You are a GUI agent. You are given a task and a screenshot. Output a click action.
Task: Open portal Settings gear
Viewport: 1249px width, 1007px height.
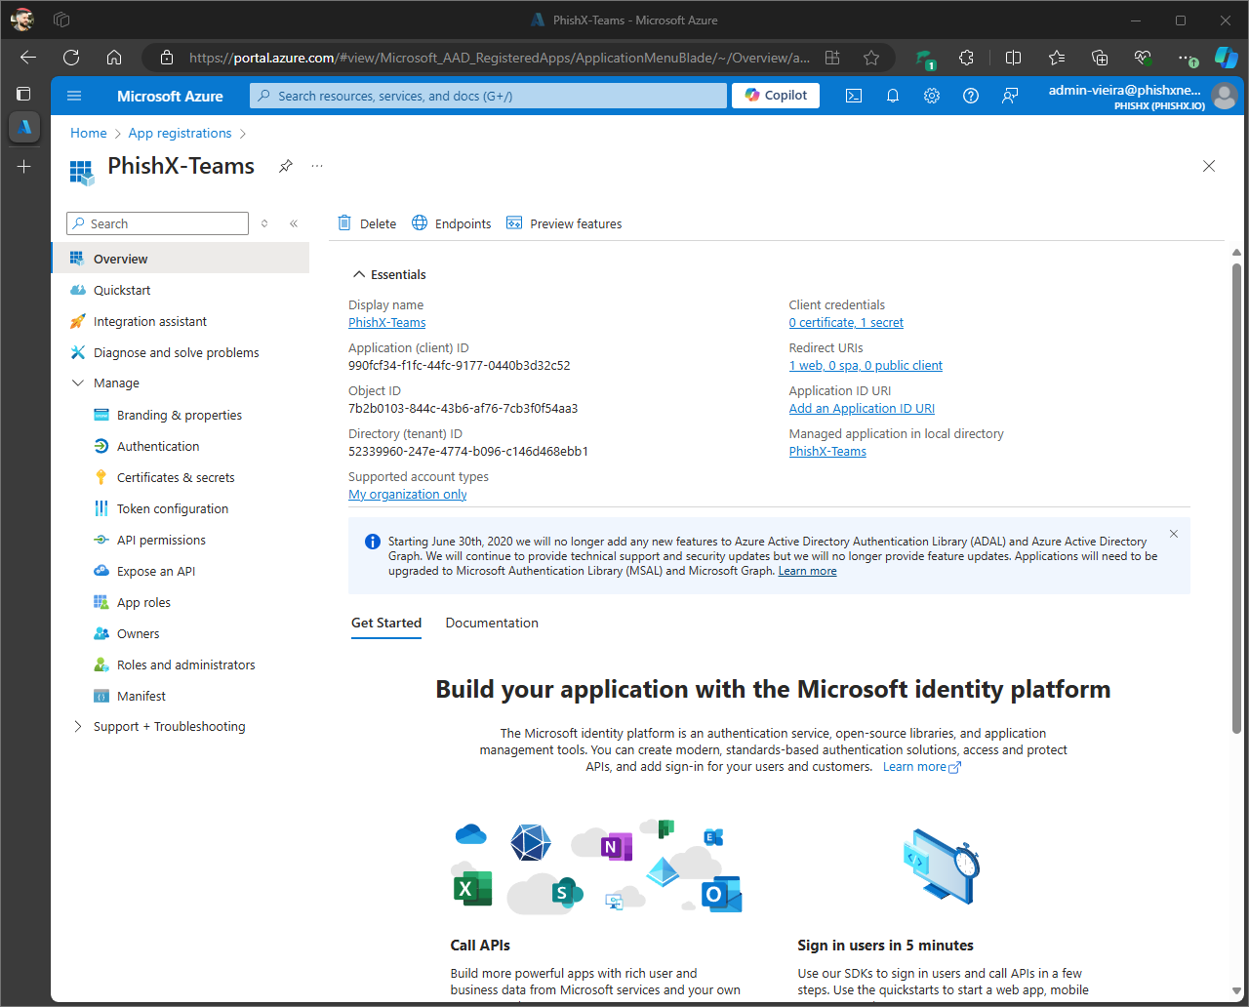click(x=932, y=96)
